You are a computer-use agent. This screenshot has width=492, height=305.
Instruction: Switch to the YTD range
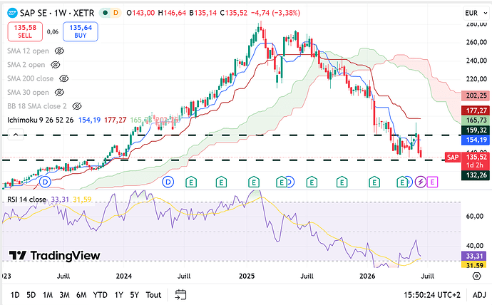click(x=100, y=295)
